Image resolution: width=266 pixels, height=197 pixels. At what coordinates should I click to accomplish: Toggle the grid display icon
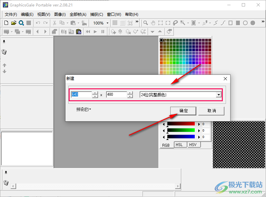point(115,23)
